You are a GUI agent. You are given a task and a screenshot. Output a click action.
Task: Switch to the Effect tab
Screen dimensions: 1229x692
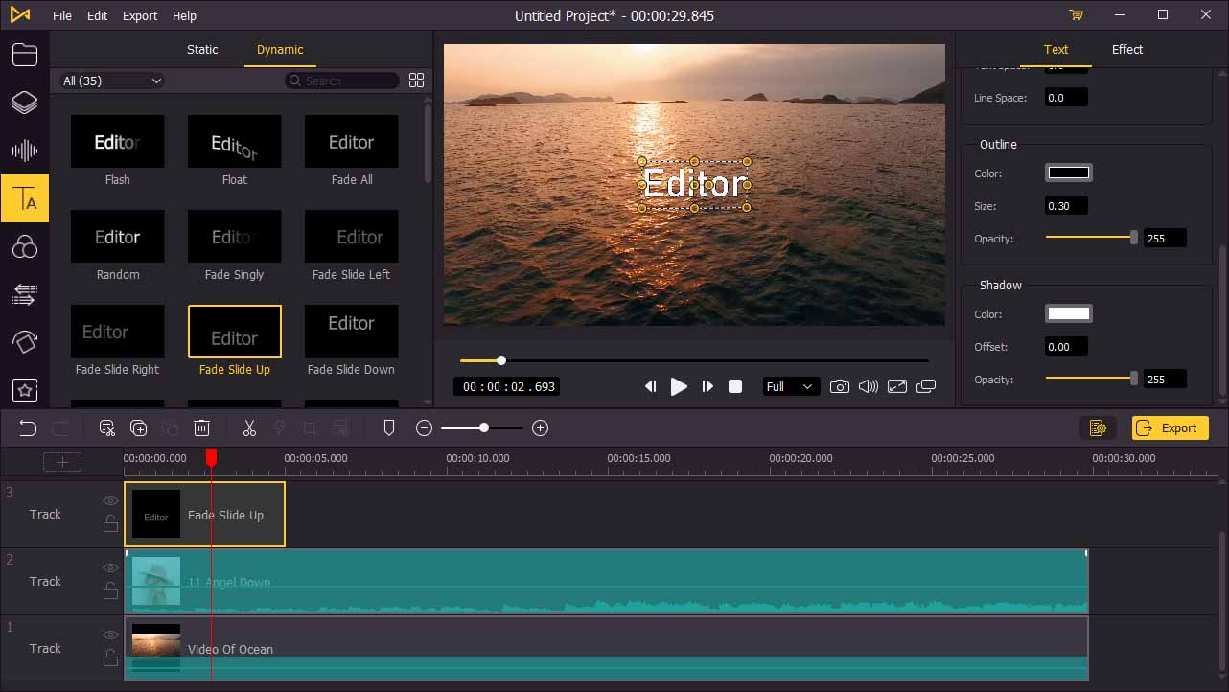pos(1126,49)
